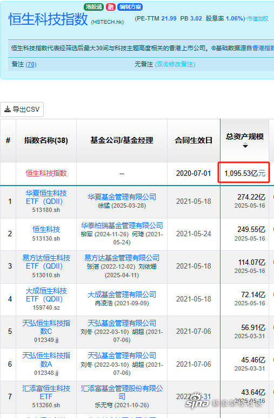
Task: Open 天弘恒生科技指数A fund link
Action: tap(46, 360)
